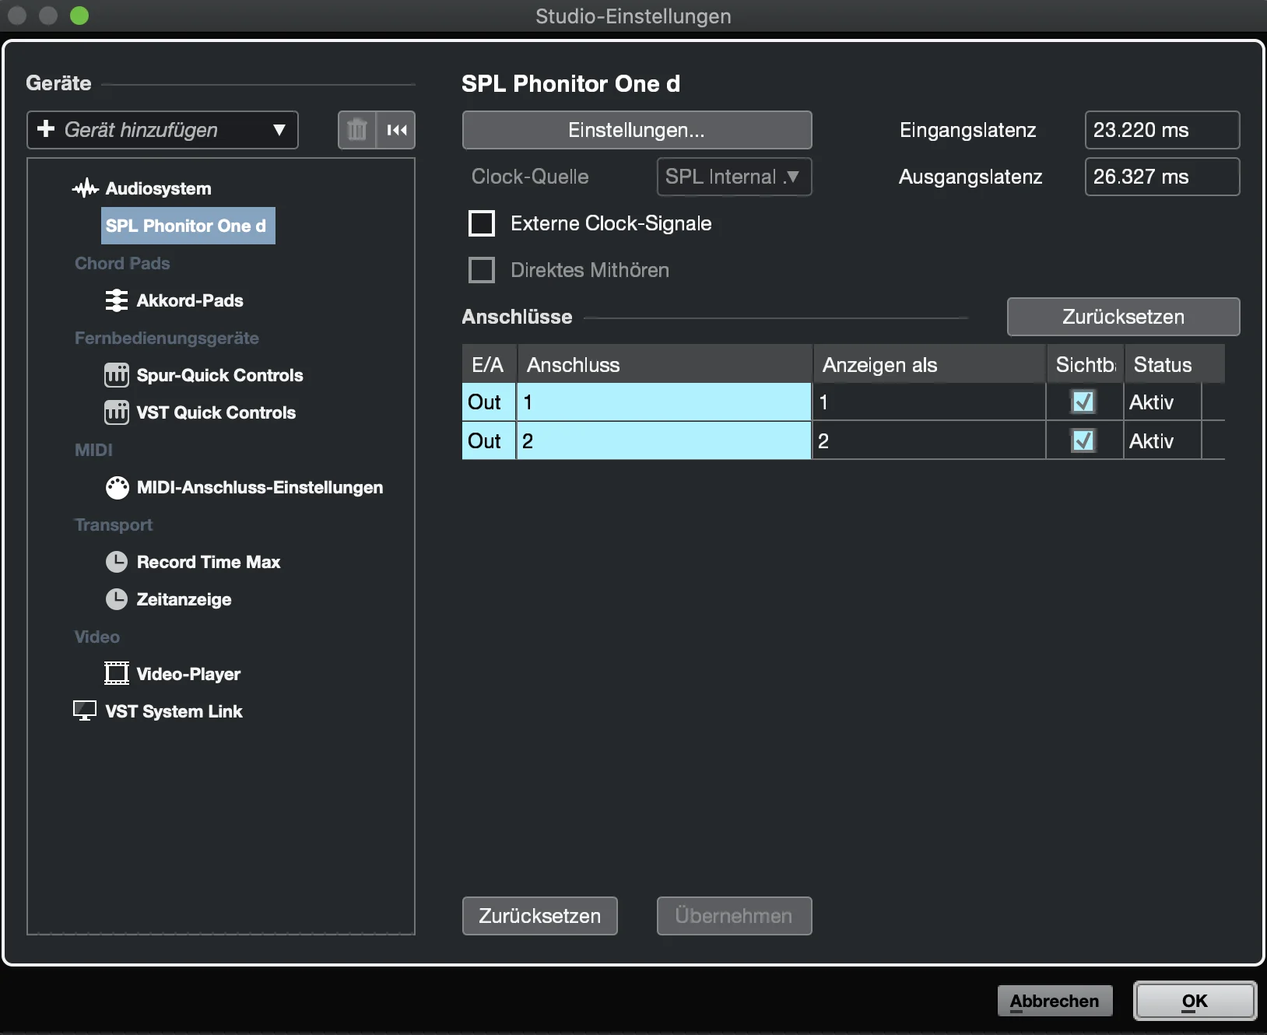The image size is (1267, 1035).
Task: Select SPL Phonitor One d device
Action: 188,226
